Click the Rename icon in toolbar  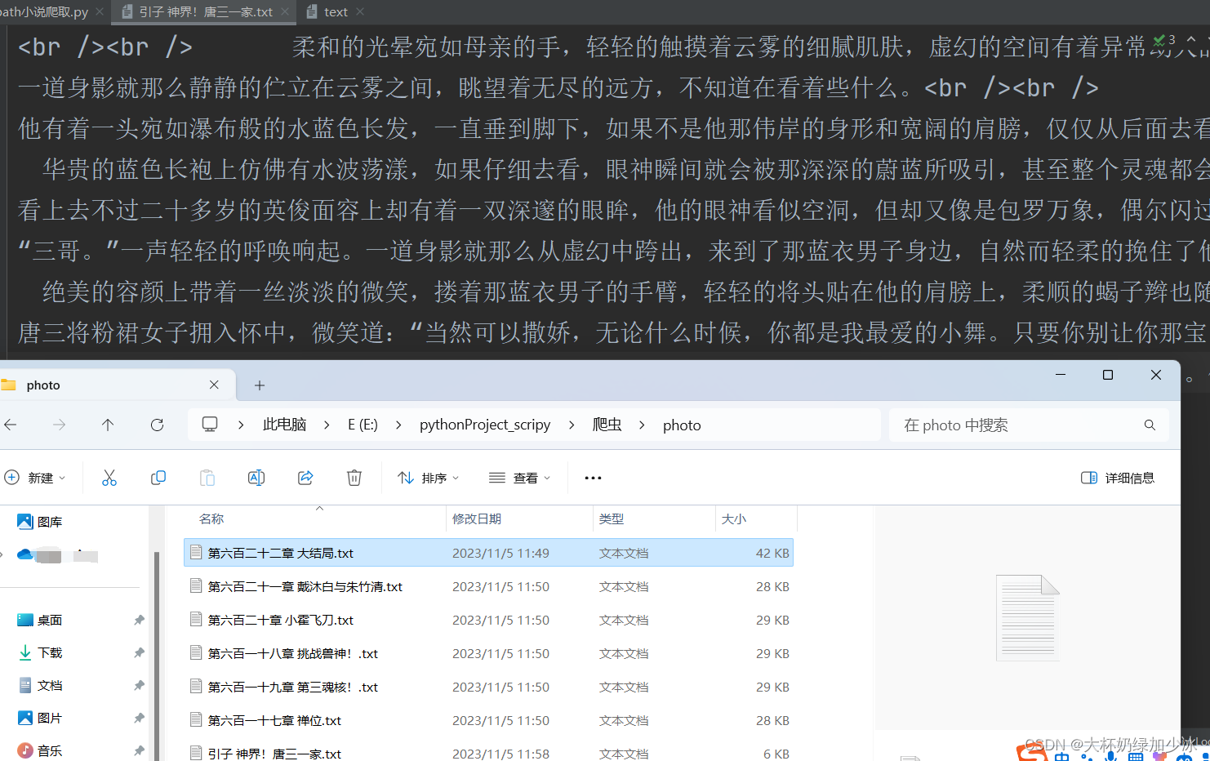256,478
